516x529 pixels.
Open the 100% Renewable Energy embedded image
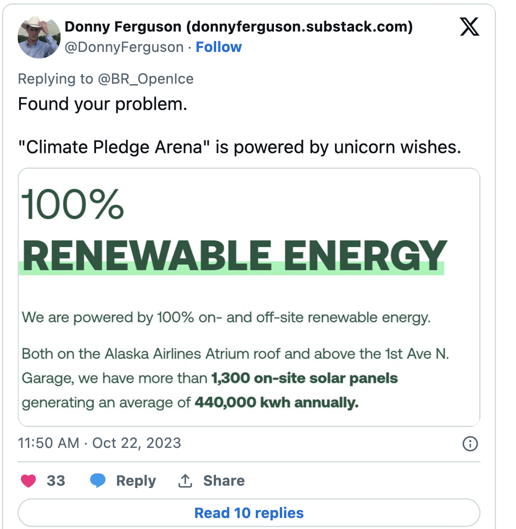point(249,297)
